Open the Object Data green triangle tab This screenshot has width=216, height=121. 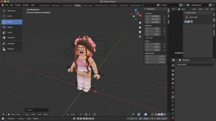coord(173,114)
